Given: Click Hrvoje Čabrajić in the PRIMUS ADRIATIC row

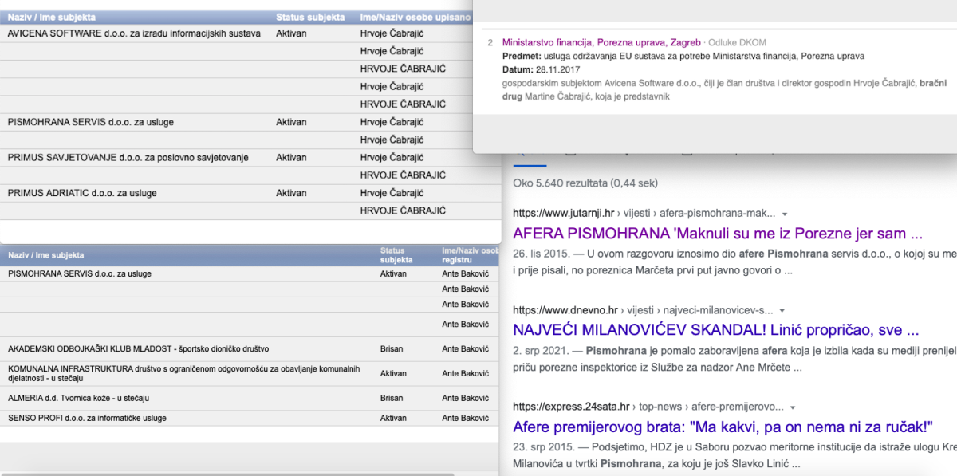Looking at the screenshot, I should pos(391,193).
